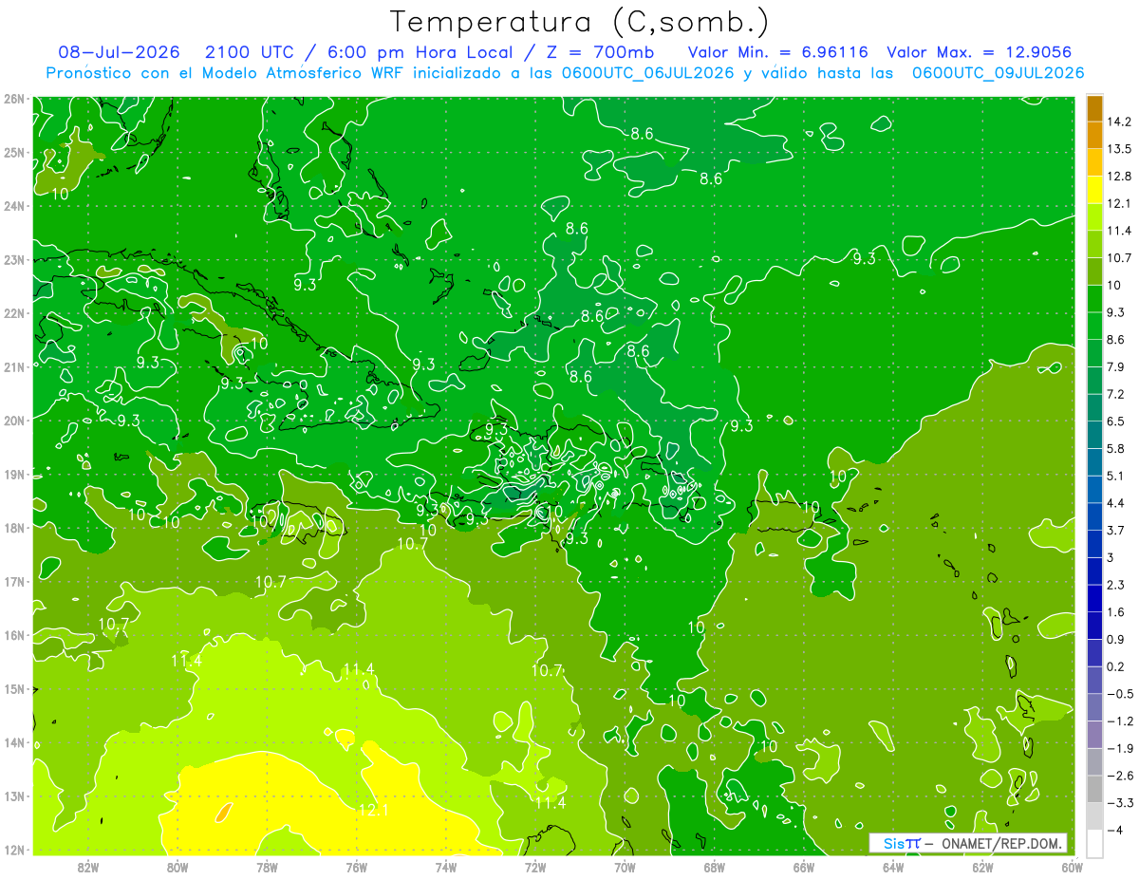Viewport: 1139px width, 880px height.
Task: Click the longitude axis label "70W"
Action: [625, 866]
